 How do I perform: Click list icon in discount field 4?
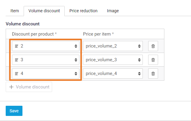pos(16,73)
